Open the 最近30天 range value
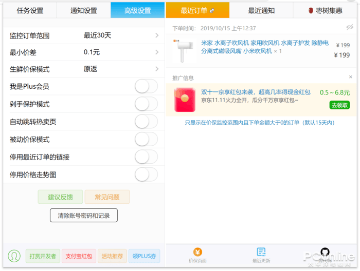 click(97, 35)
